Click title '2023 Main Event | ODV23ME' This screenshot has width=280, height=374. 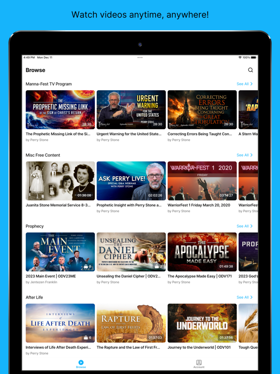click(x=51, y=276)
